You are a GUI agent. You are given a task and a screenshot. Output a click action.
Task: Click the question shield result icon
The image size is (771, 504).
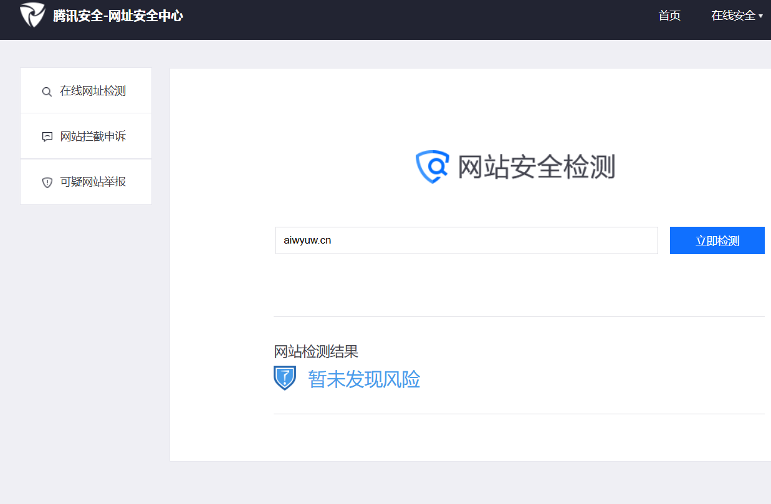(x=285, y=378)
